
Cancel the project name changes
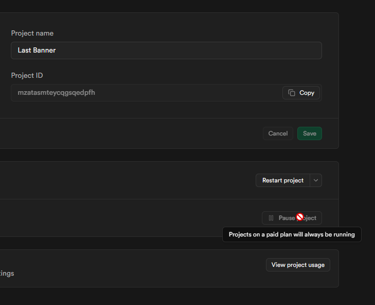coord(278,133)
